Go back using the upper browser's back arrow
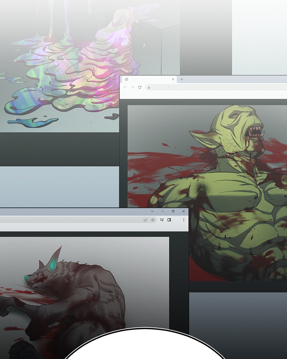Viewport: 287px width, 359px height. pos(125,87)
